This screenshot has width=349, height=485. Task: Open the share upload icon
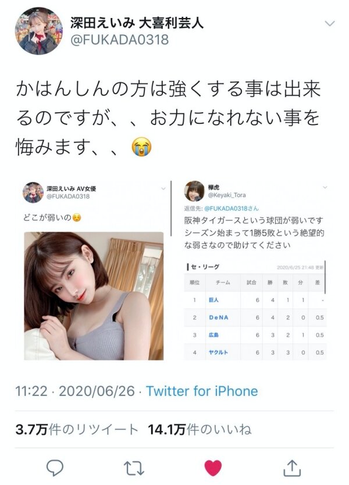point(293,468)
